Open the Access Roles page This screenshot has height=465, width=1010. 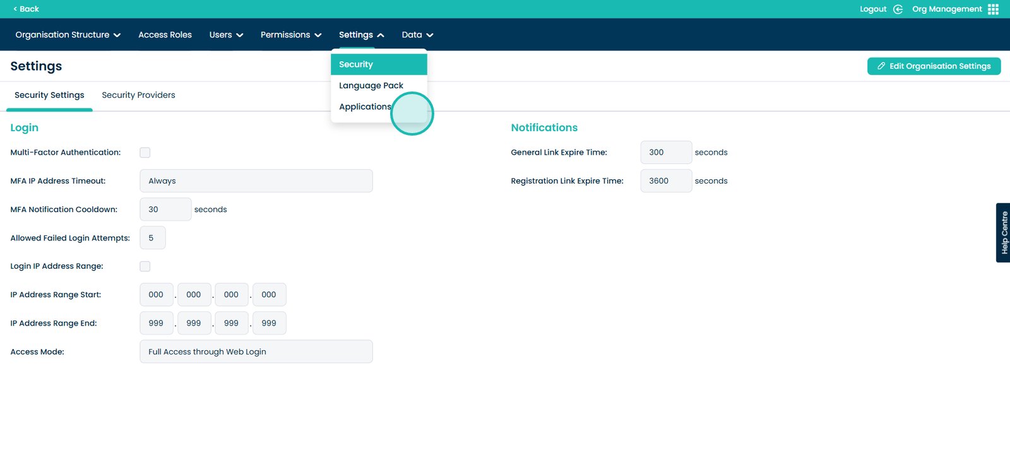click(x=165, y=35)
